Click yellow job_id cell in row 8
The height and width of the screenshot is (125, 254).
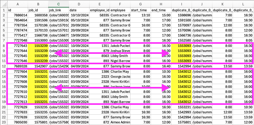[x=38, y=46]
